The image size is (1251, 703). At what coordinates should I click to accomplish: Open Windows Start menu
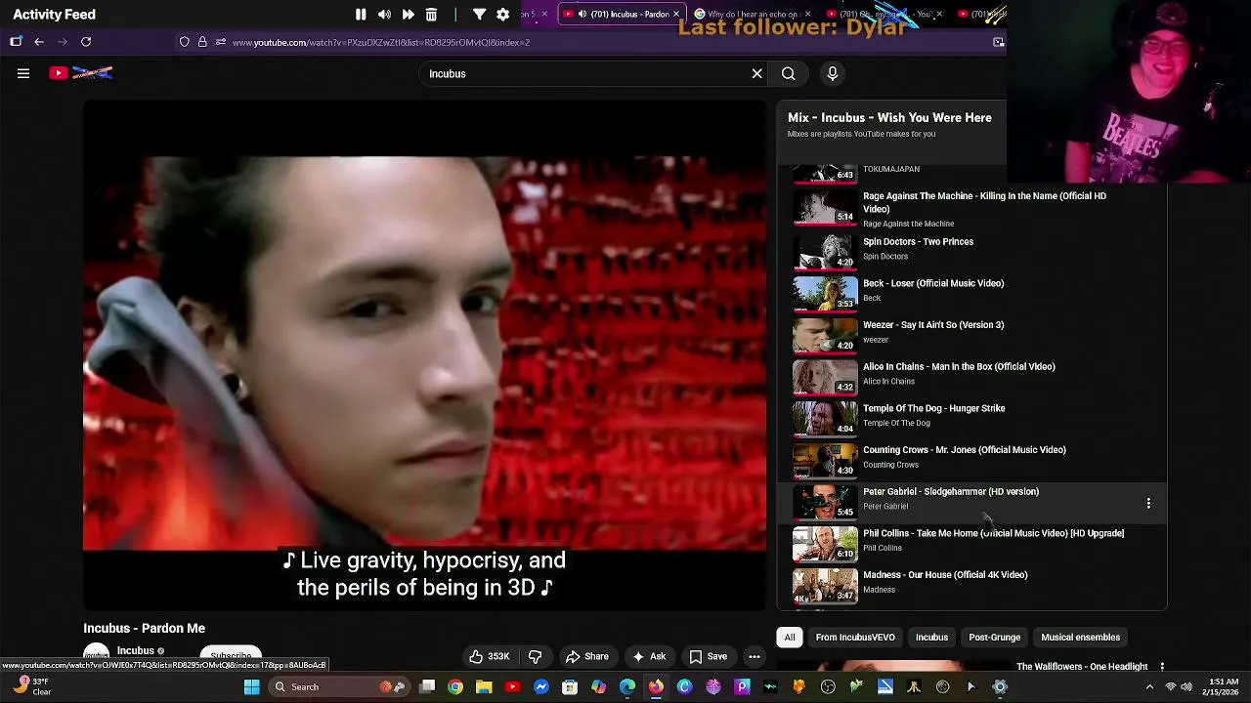[x=251, y=686]
